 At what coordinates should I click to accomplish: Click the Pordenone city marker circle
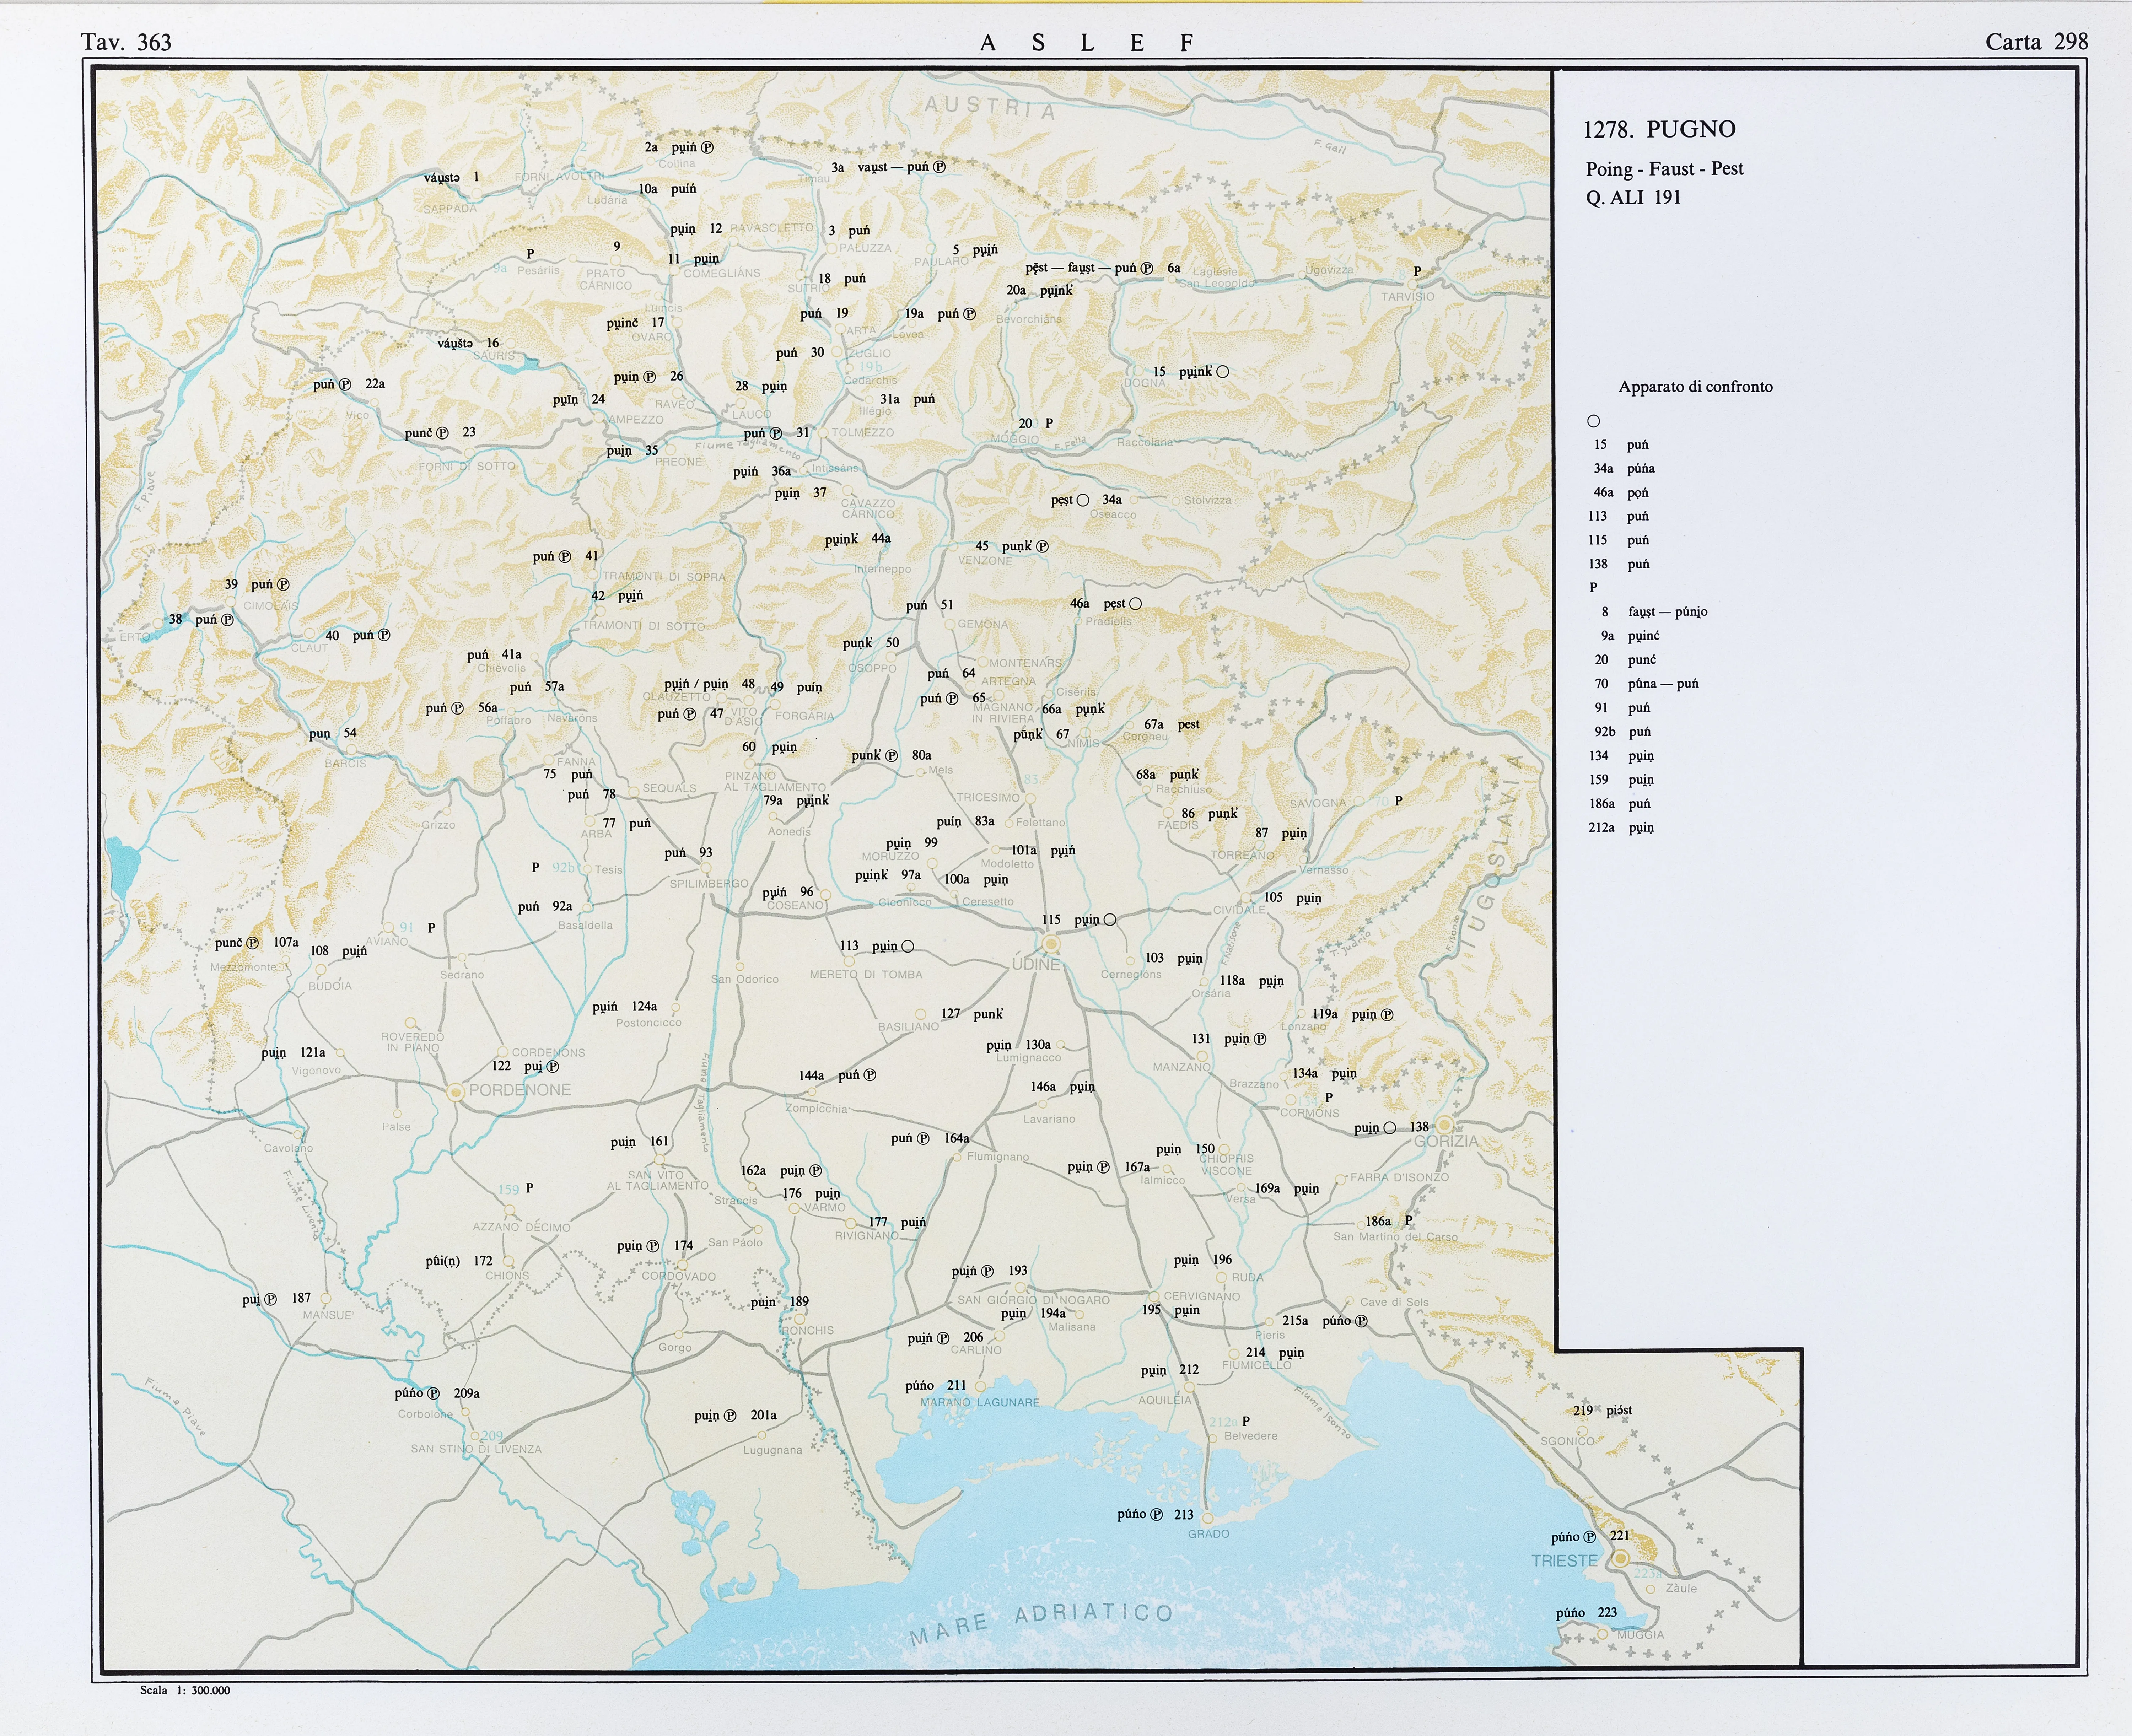coord(456,1092)
